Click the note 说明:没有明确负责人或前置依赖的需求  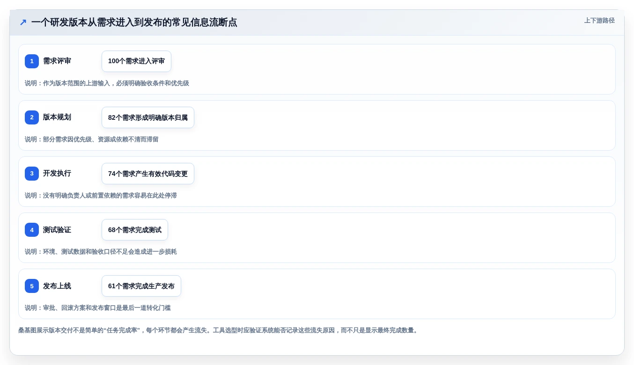tap(101, 196)
